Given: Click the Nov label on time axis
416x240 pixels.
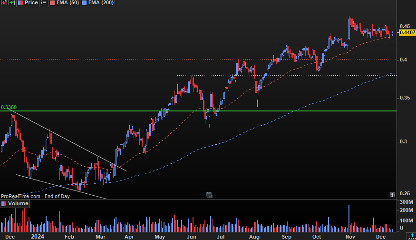Looking at the screenshot, I should click(350, 237).
